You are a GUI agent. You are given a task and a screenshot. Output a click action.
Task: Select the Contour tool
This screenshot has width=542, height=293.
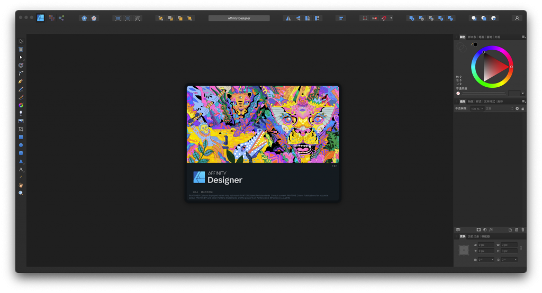point(21,65)
